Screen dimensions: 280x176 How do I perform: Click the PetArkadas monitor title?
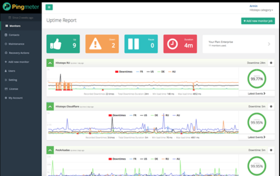(x=63, y=150)
